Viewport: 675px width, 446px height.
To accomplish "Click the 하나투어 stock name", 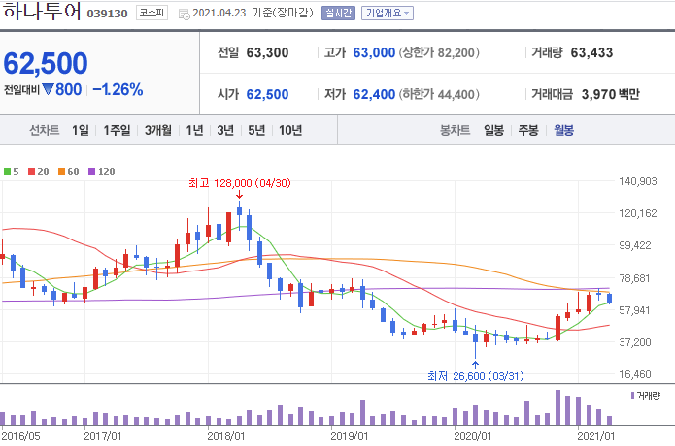I will [x=42, y=12].
